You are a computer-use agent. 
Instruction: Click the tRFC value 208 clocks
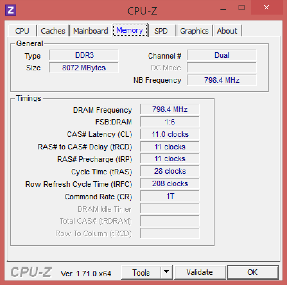[170, 183]
